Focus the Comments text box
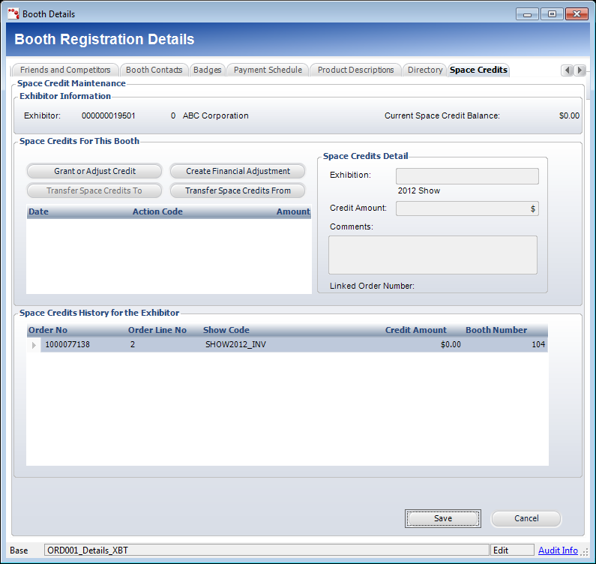Viewport: 596px width, 564px height. (433, 255)
